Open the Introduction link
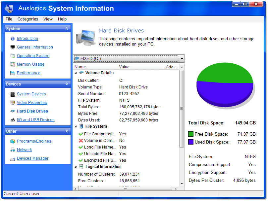The height and width of the screenshot is (201, 268). click(x=27, y=39)
